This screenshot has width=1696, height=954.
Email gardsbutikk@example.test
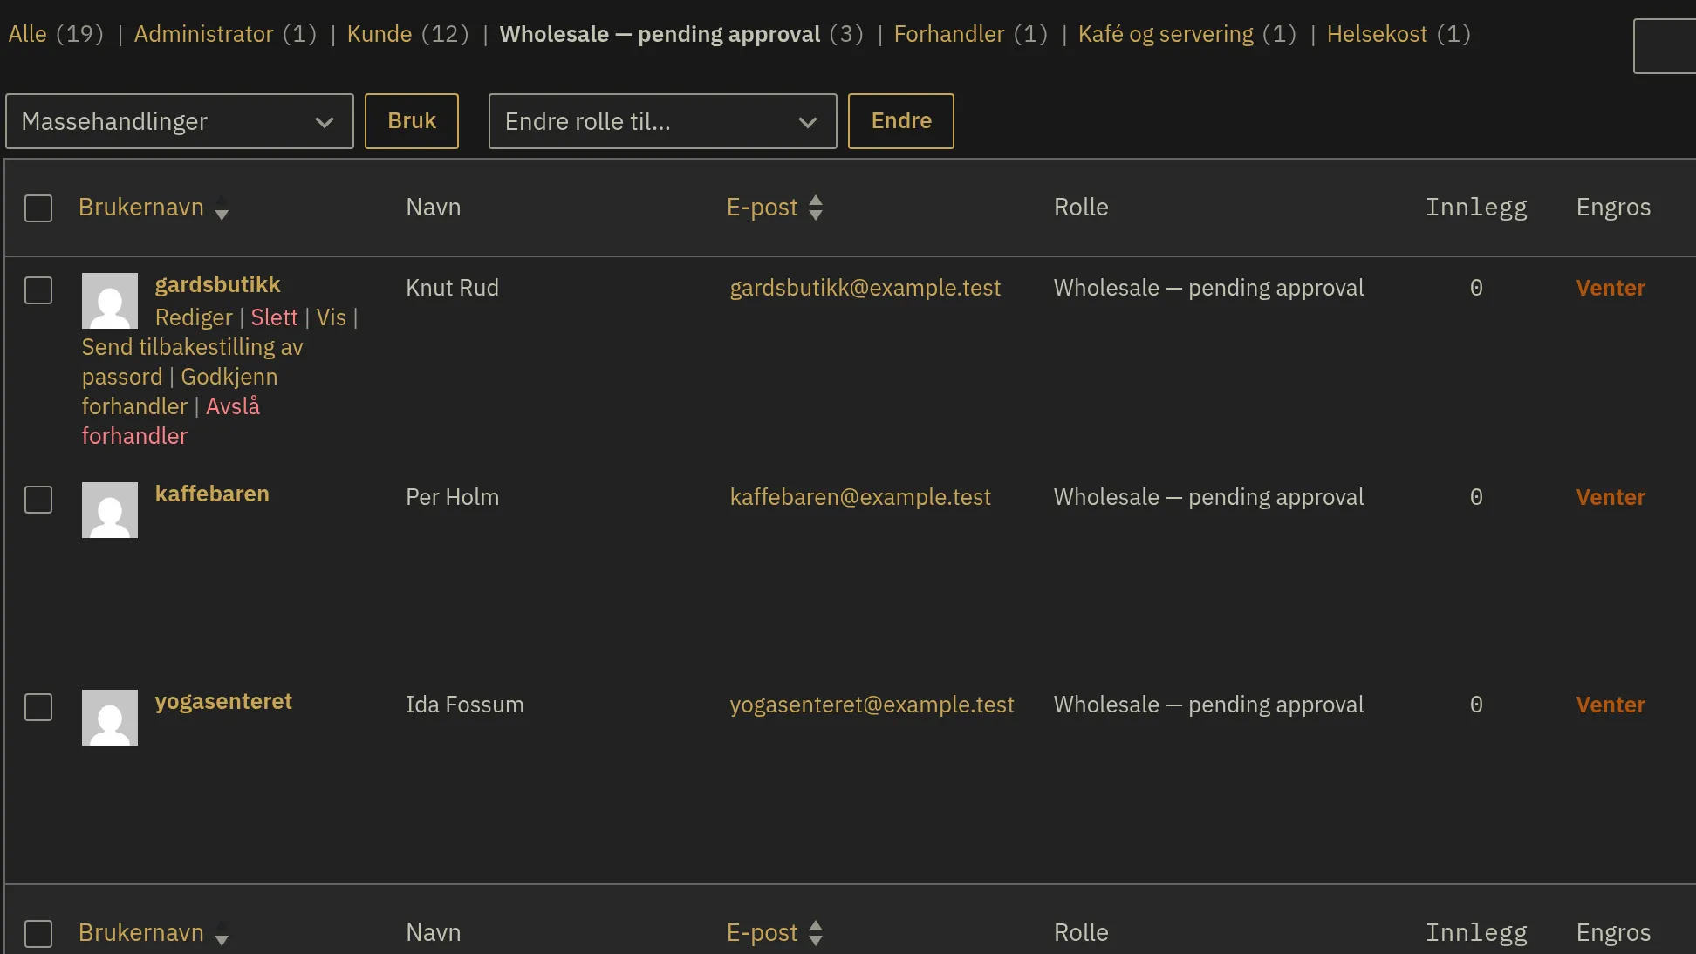tap(865, 288)
